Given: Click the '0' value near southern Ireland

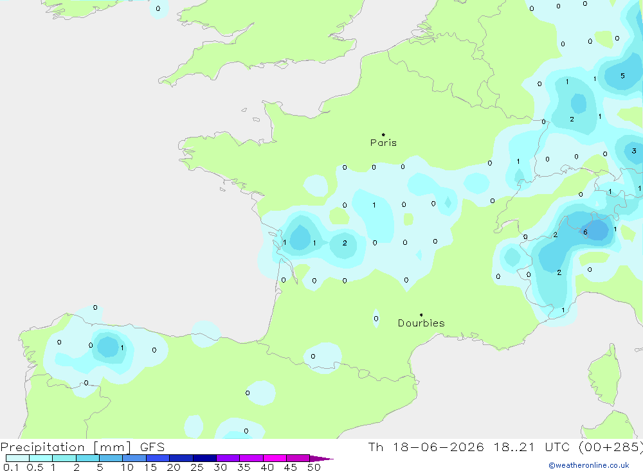Looking at the screenshot, I should (x=158, y=8).
